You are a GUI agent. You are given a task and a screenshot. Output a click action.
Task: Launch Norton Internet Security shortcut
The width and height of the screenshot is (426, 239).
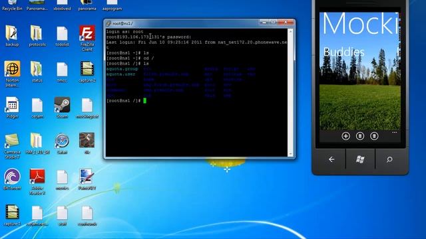point(12,74)
